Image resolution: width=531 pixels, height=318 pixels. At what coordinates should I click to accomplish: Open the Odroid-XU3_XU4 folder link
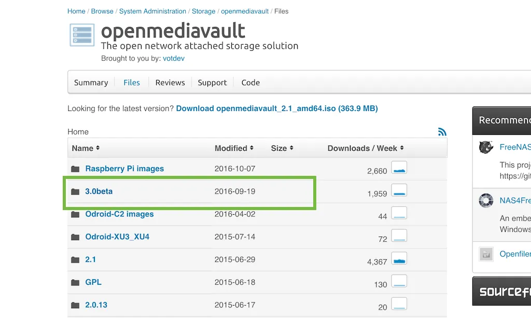[117, 237]
